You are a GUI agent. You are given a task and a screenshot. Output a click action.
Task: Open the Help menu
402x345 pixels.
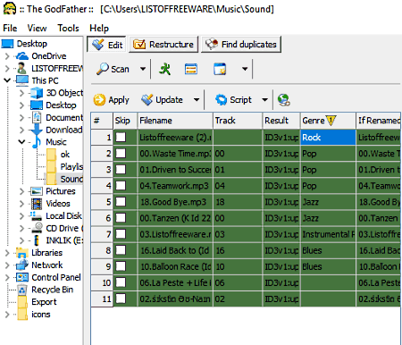(x=99, y=28)
